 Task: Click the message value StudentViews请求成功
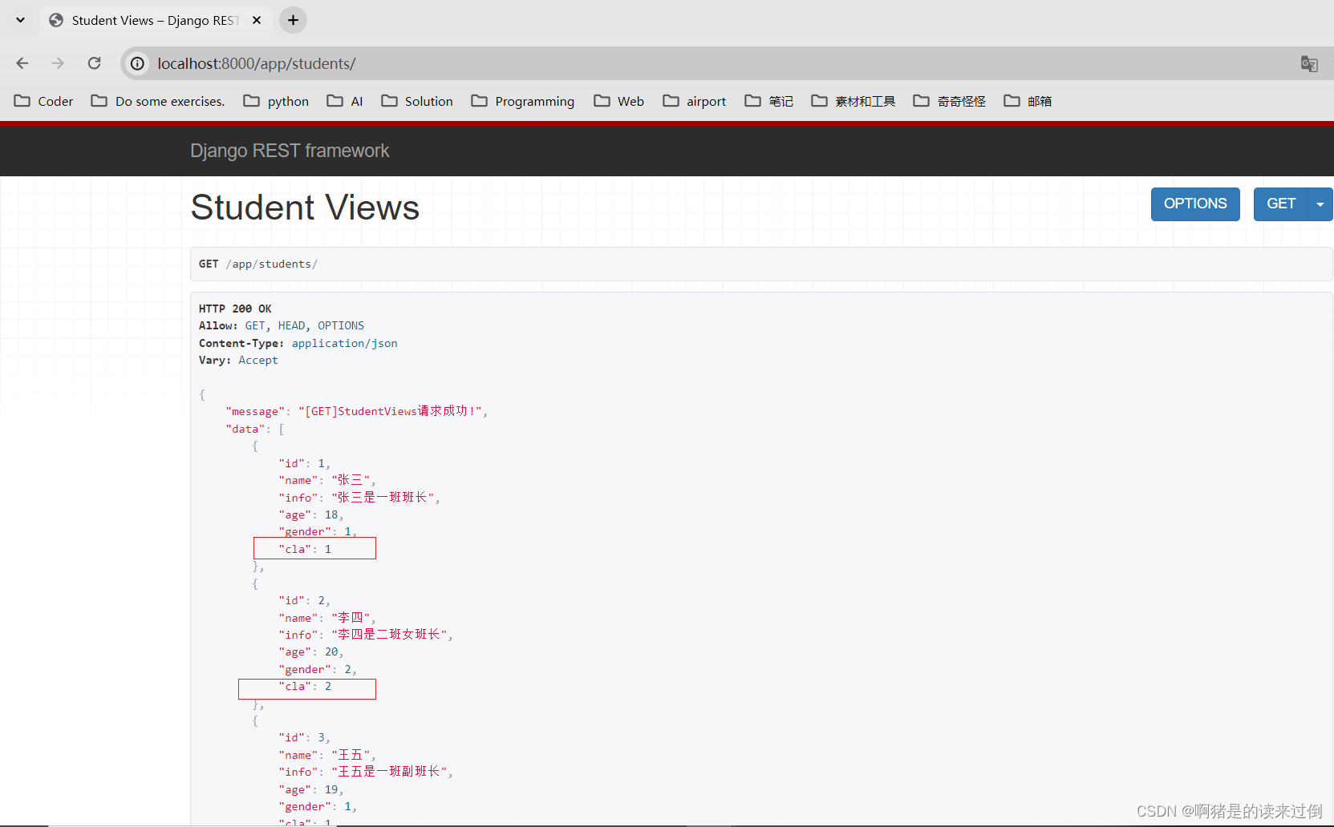click(390, 411)
